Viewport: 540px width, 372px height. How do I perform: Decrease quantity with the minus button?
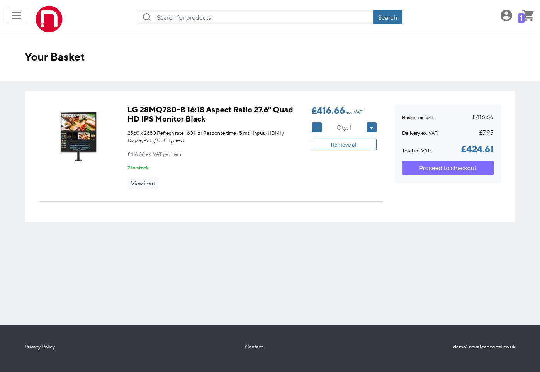(x=317, y=128)
